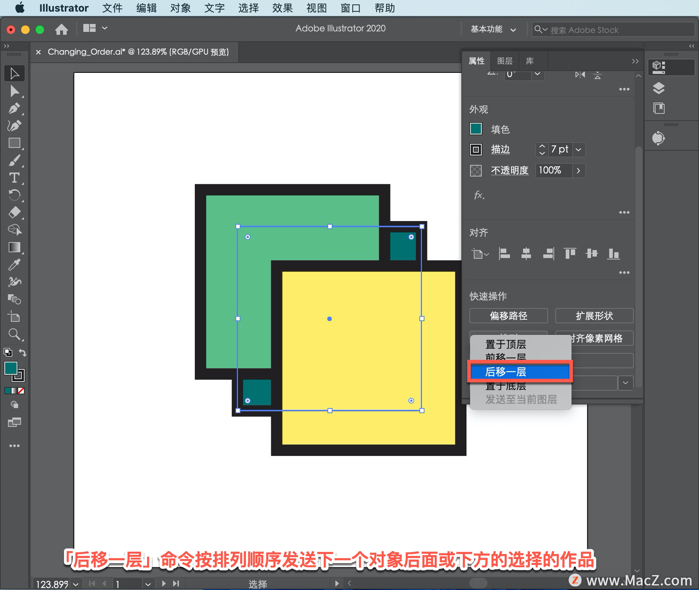This screenshot has width=699, height=590.
Task: Select the Selection tool arrow
Action: pos(15,74)
